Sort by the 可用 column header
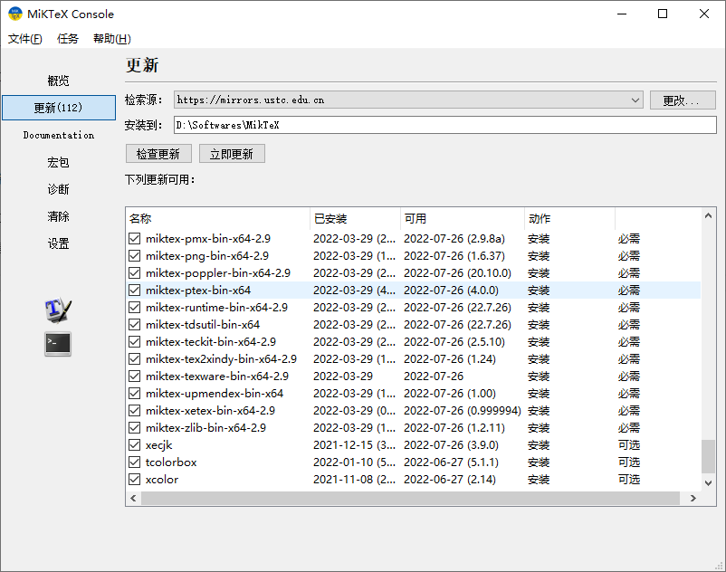726x572 pixels. (463, 218)
